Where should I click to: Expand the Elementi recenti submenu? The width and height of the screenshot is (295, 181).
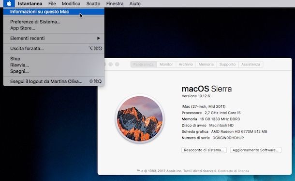[54, 38]
